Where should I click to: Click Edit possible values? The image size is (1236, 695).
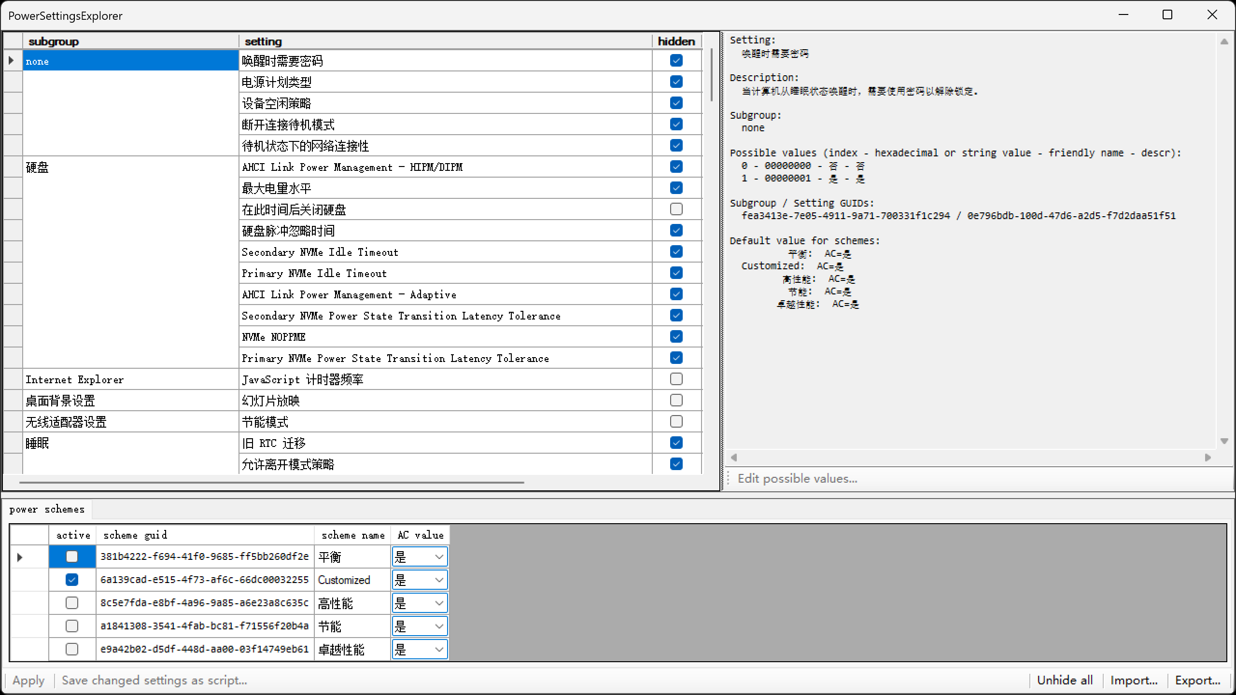tap(798, 478)
